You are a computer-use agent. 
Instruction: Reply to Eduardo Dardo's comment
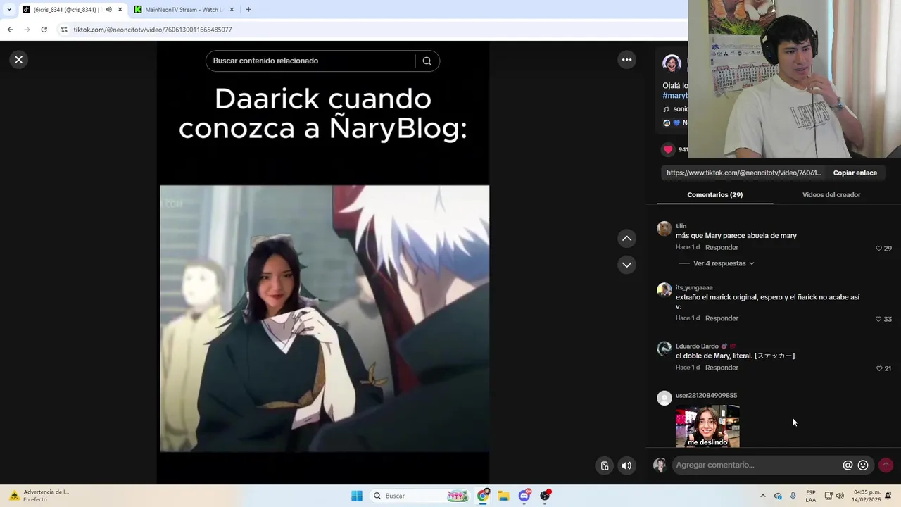tap(722, 368)
